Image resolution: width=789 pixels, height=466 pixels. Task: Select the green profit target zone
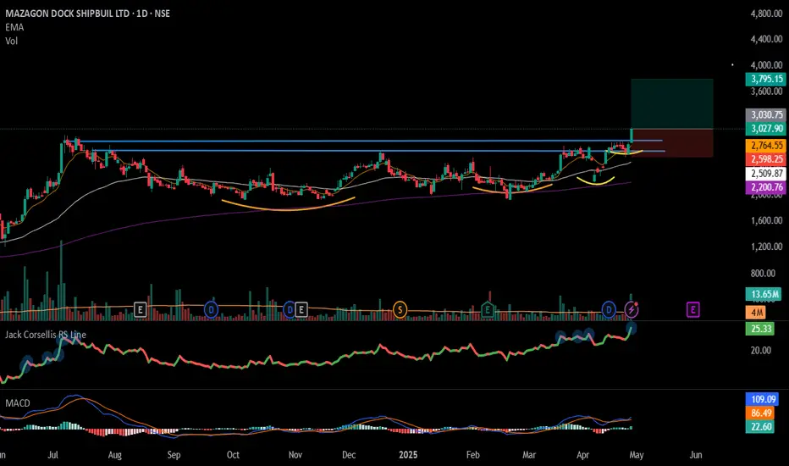(672, 103)
